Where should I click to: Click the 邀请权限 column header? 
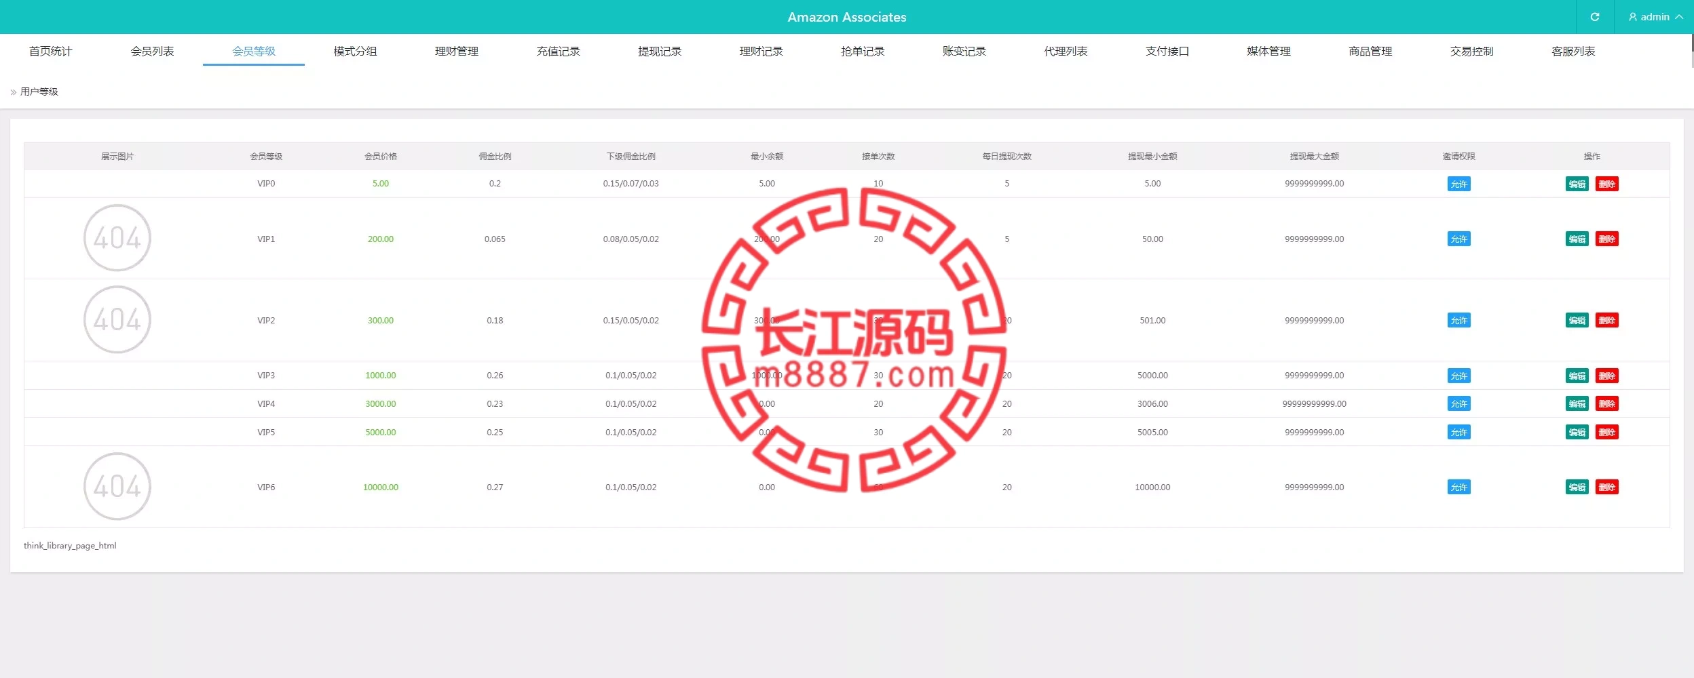[x=1458, y=156]
